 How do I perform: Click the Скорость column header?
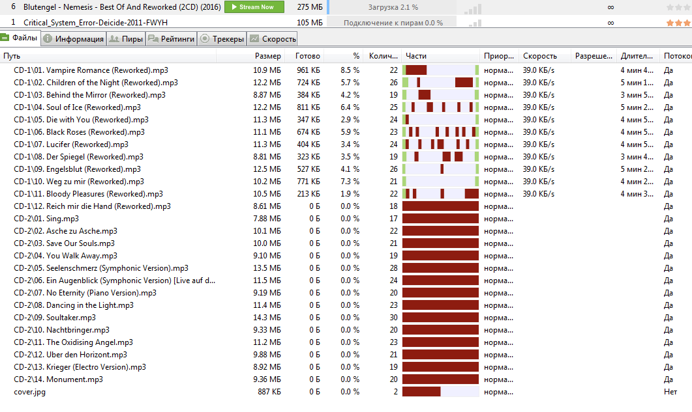coord(540,56)
